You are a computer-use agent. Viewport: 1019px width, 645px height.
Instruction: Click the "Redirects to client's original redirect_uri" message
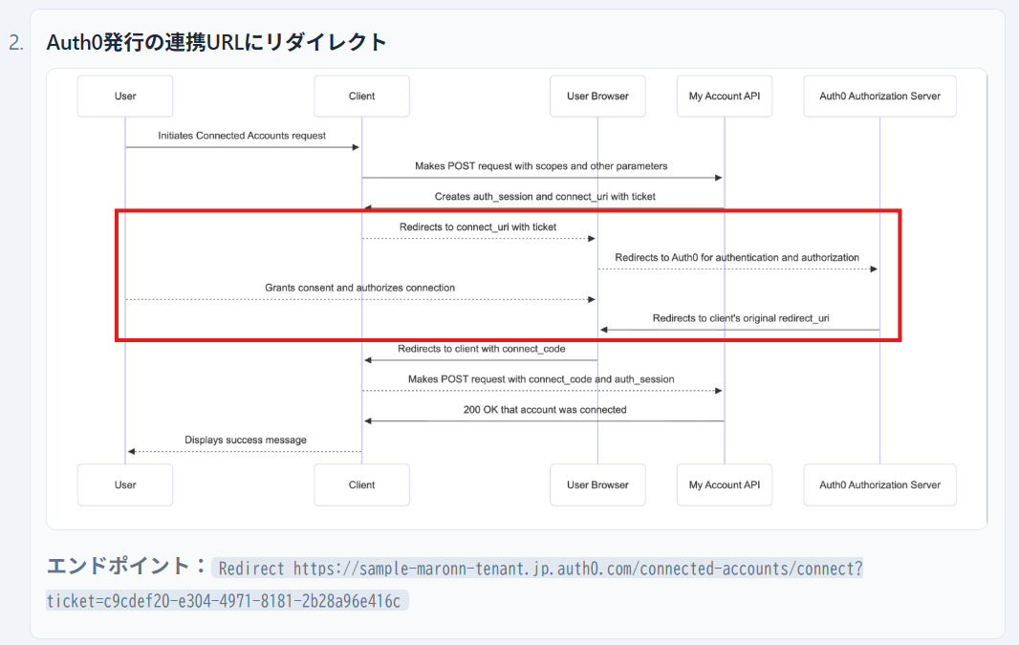coord(741,318)
